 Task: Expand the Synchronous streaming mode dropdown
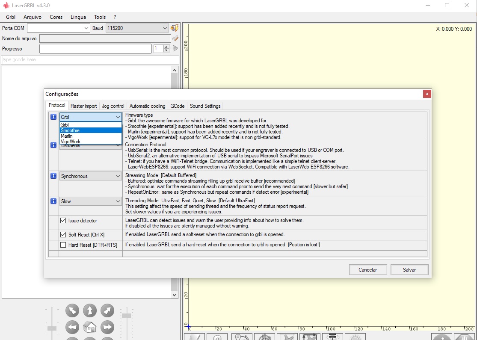point(90,176)
